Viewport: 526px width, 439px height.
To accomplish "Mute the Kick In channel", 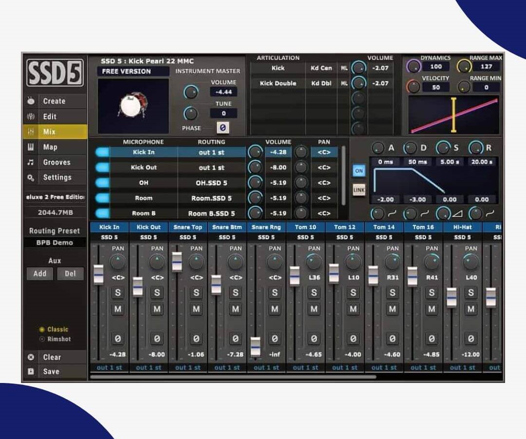I will pyautogui.click(x=118, y=309).
